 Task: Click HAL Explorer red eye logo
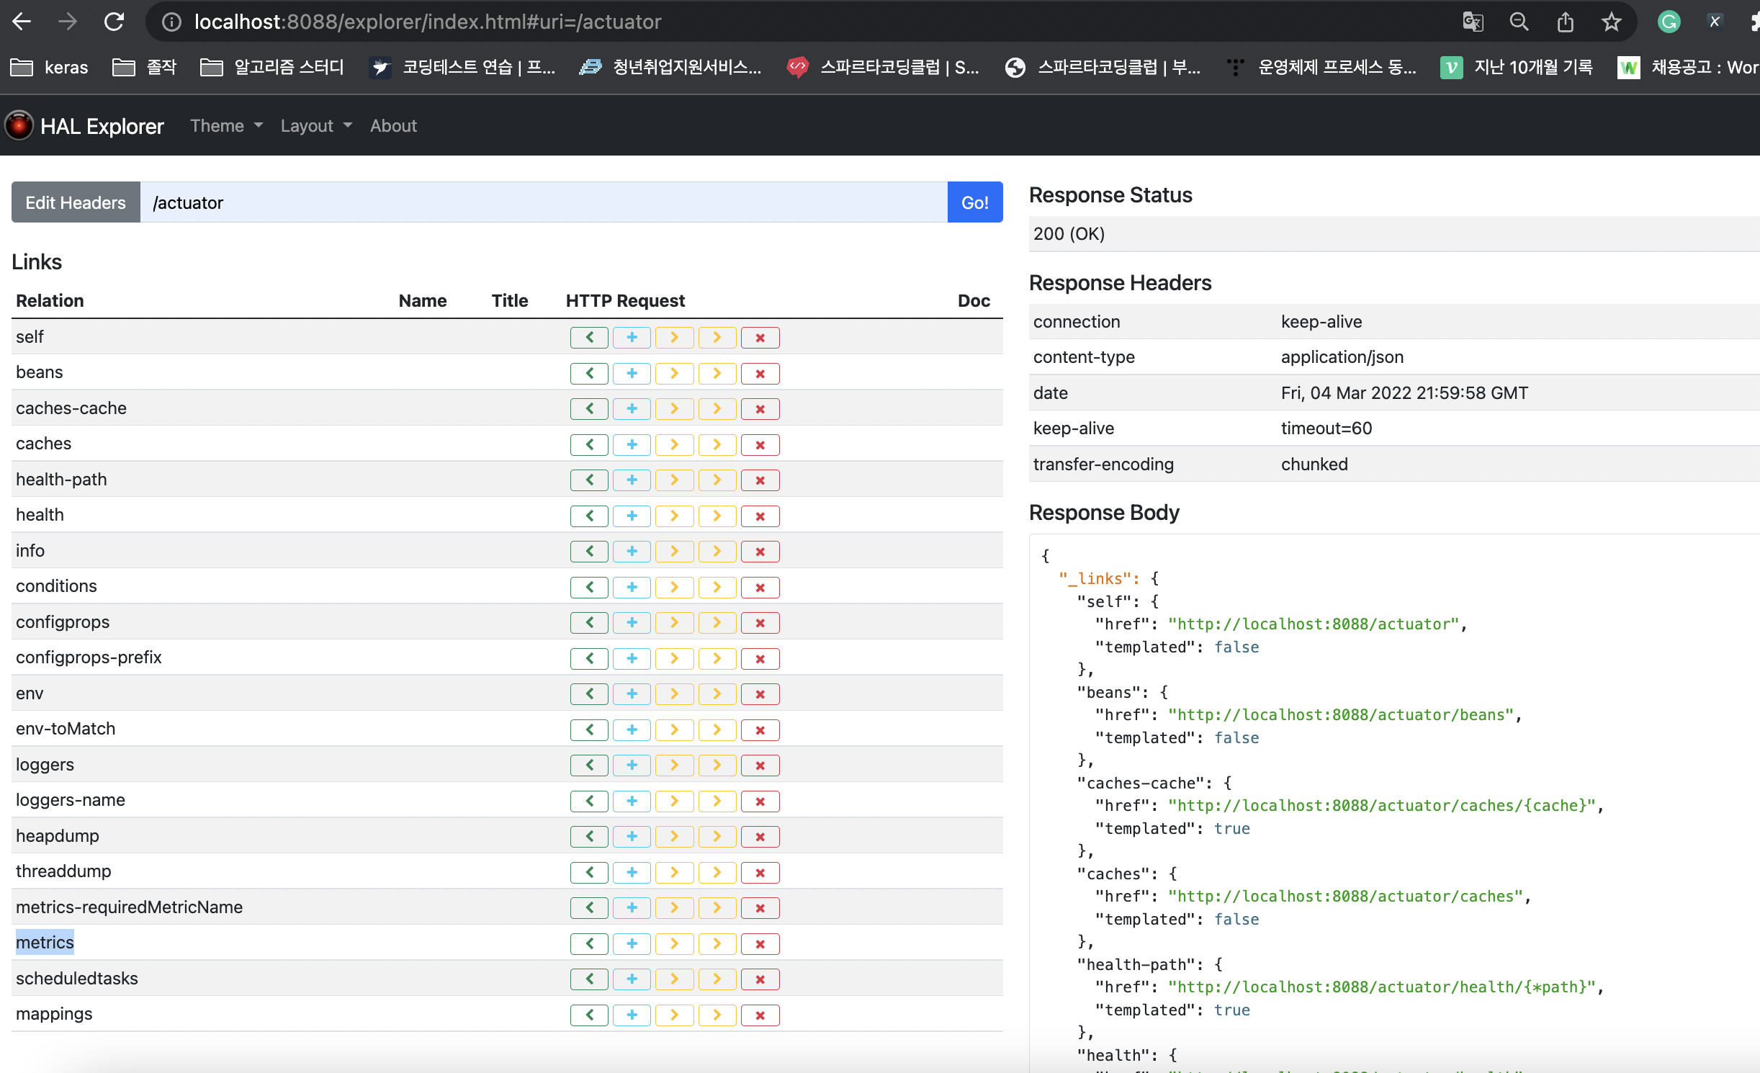click(19, 126)
